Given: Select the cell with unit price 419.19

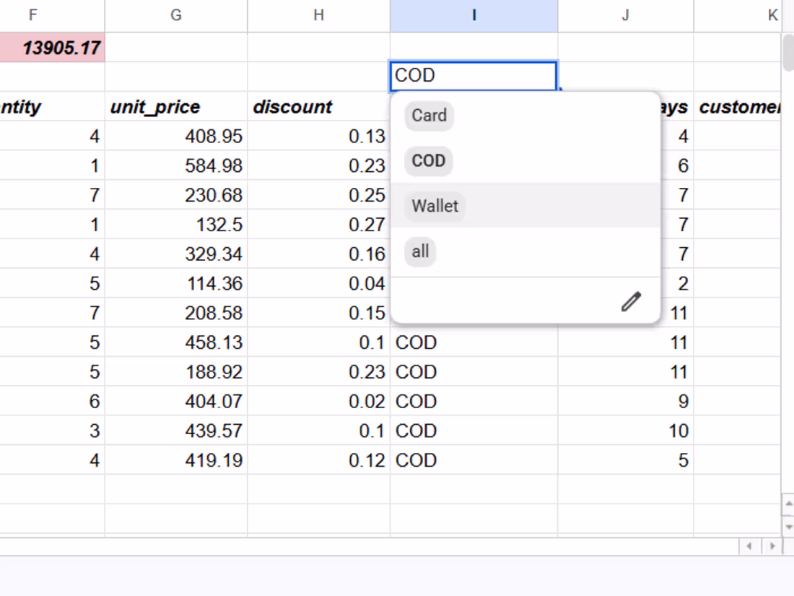Looking at the screenshot, I should tap(176, 460).
